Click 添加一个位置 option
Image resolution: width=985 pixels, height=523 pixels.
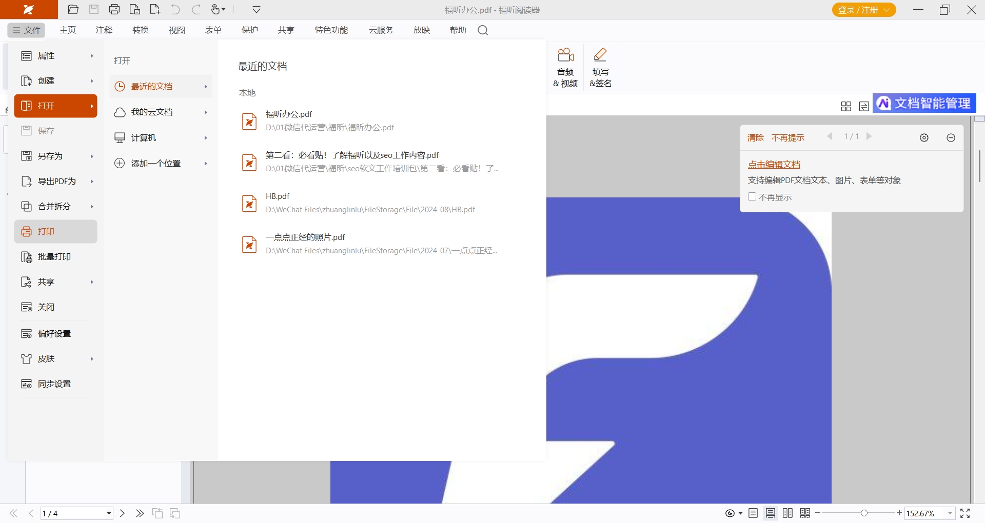(x=161, y=164)
